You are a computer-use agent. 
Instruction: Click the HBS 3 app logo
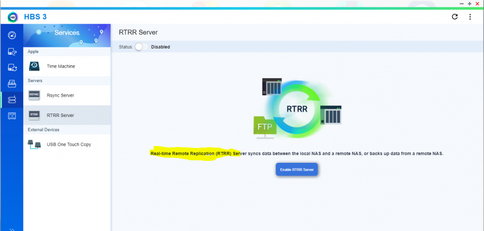point(13,17)
